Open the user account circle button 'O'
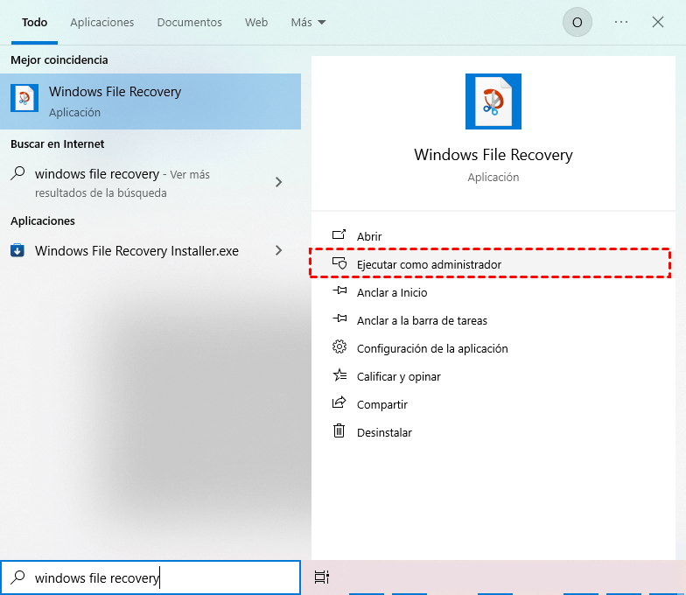This screenshot has height=595, width=686. (x=577, y=22)
